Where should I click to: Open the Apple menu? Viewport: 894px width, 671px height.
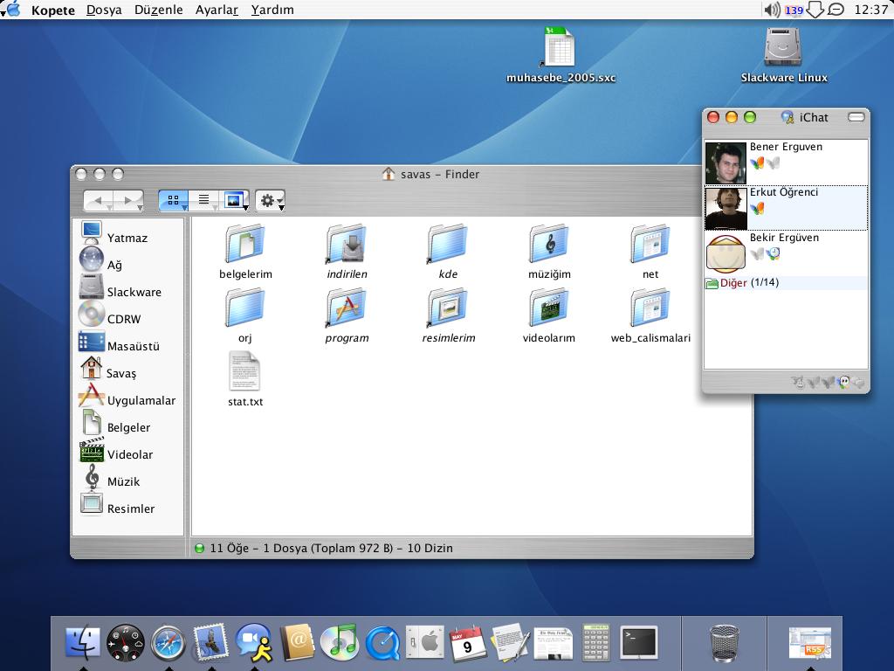[x=12, y=9]
